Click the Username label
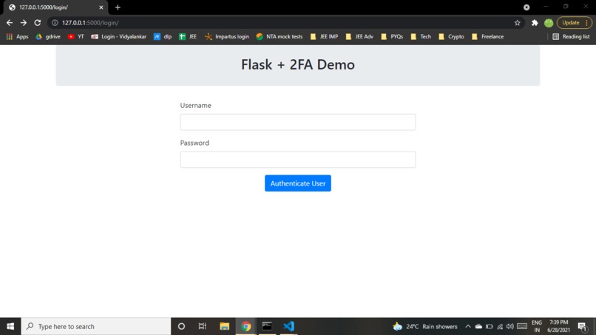Screen dimensions: 596x335 tap(195, 105)
